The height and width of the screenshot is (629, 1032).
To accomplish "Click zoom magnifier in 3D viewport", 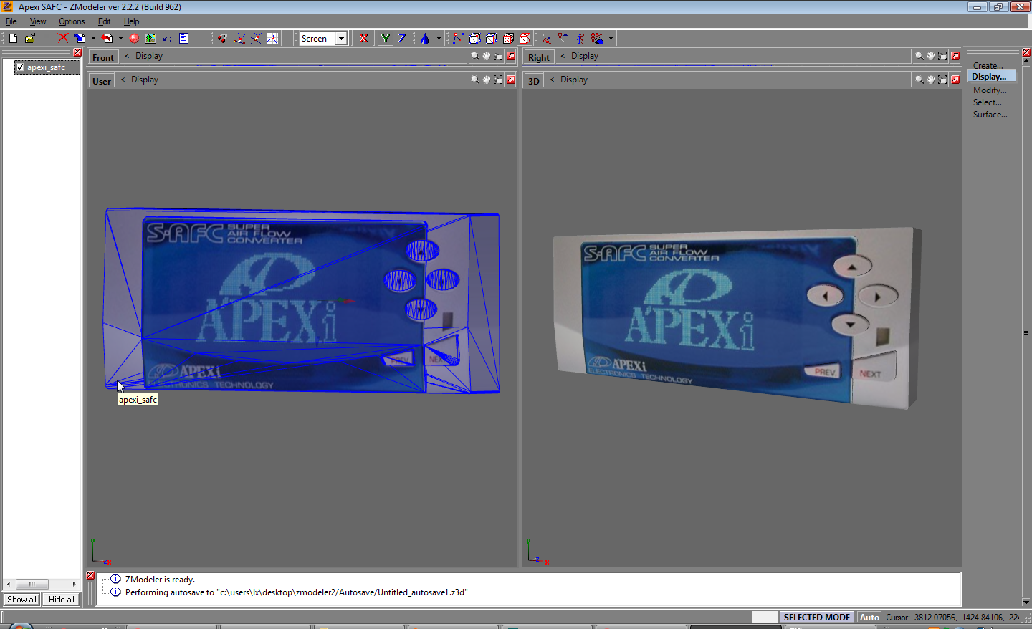I will click(919, 80).
